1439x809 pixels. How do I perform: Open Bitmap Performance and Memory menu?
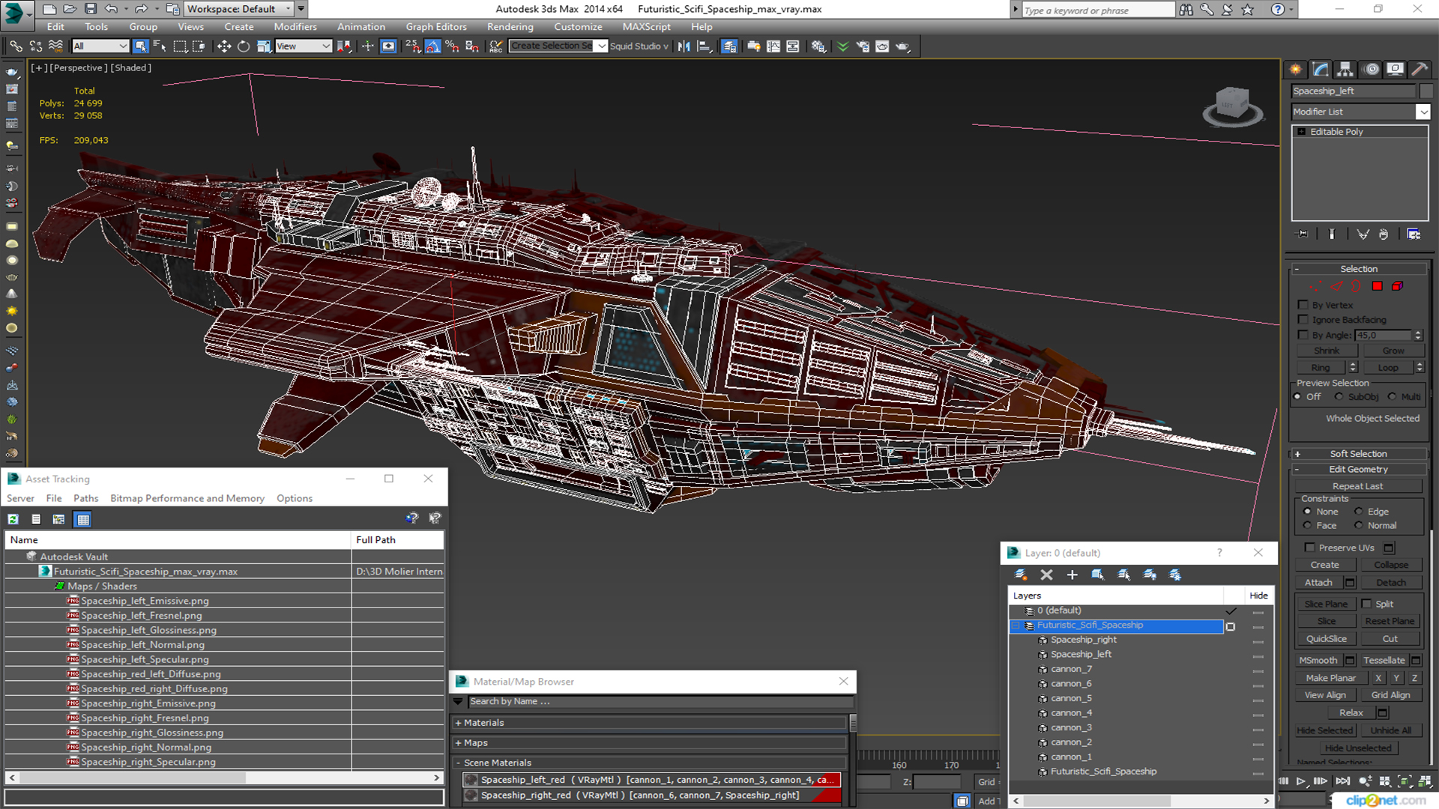(x=187, y=498)
